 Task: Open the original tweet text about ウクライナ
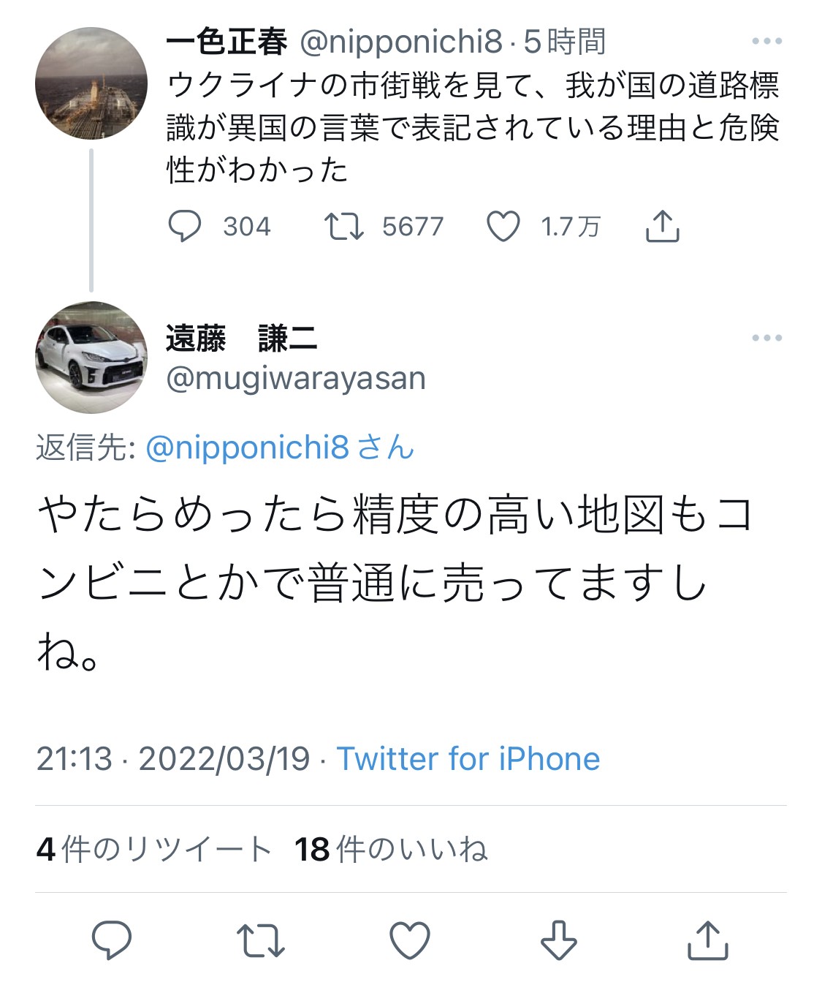click(x=473, y=127)
